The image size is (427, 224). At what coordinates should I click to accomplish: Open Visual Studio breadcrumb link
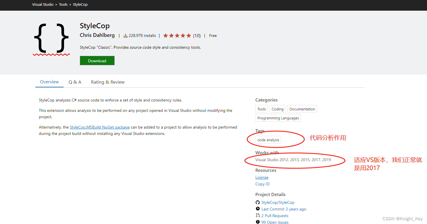tap(43, 5)
